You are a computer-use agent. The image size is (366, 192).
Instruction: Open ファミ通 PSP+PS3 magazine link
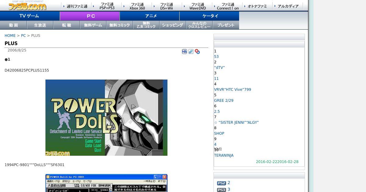[107, 6]
